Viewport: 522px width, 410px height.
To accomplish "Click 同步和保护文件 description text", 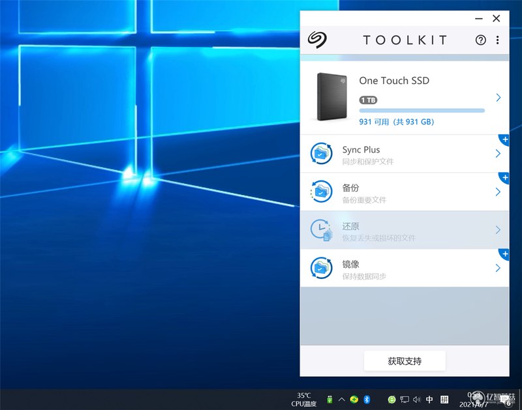I will tap(368, 162).
